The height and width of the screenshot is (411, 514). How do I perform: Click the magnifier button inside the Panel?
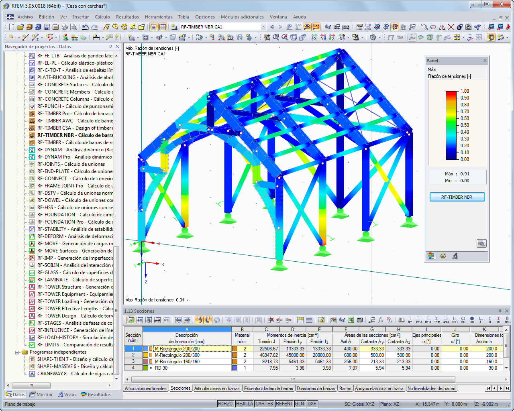pyautogui.click(x=481, y=243)
